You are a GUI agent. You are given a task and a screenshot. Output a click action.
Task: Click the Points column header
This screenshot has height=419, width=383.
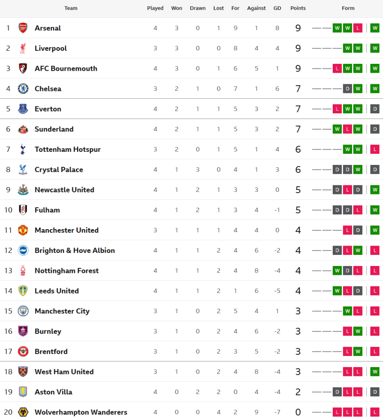(298, 8)
